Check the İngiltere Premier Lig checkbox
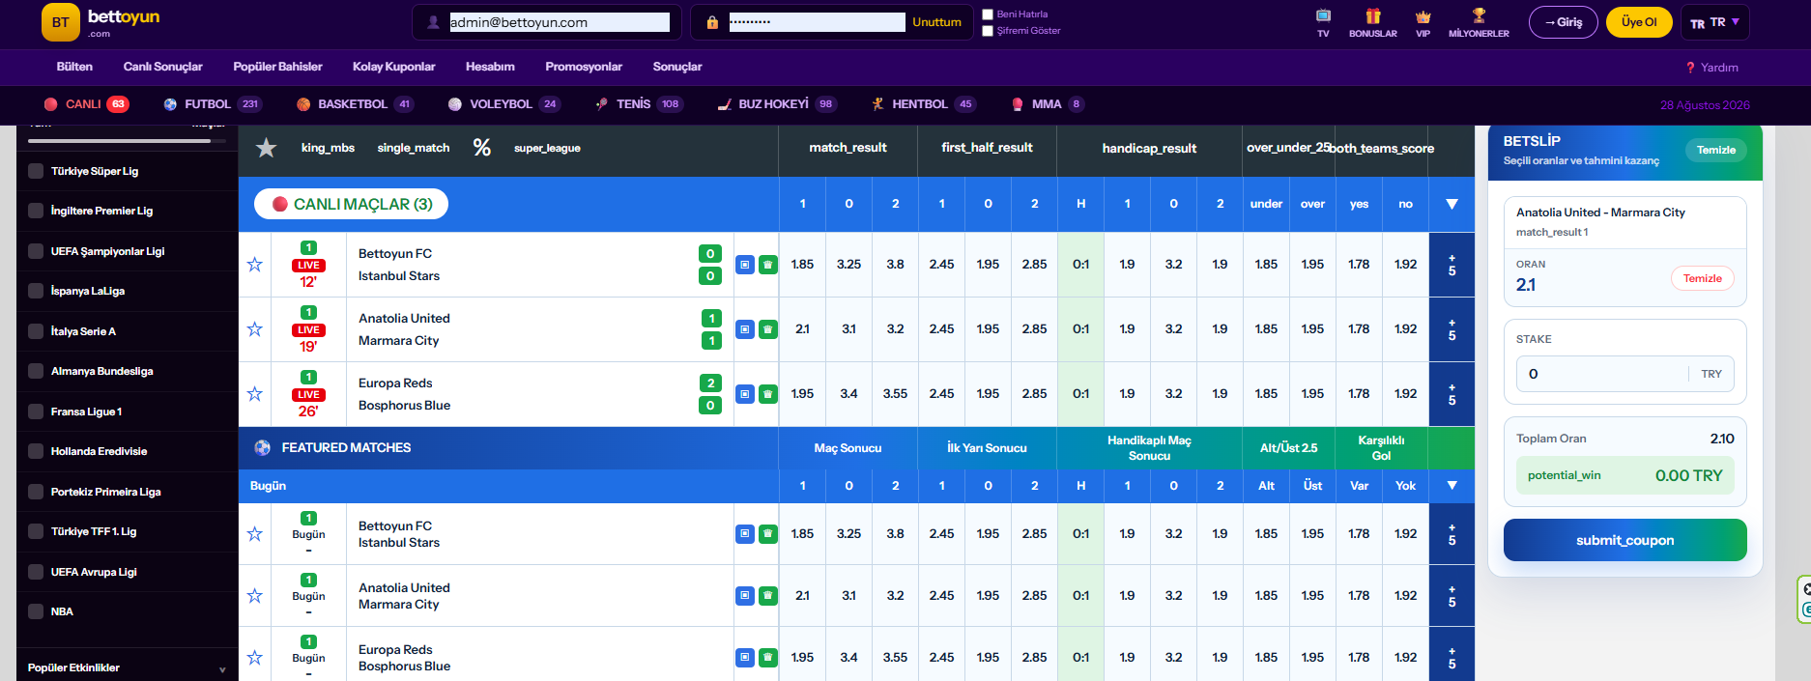 (36, 211)
